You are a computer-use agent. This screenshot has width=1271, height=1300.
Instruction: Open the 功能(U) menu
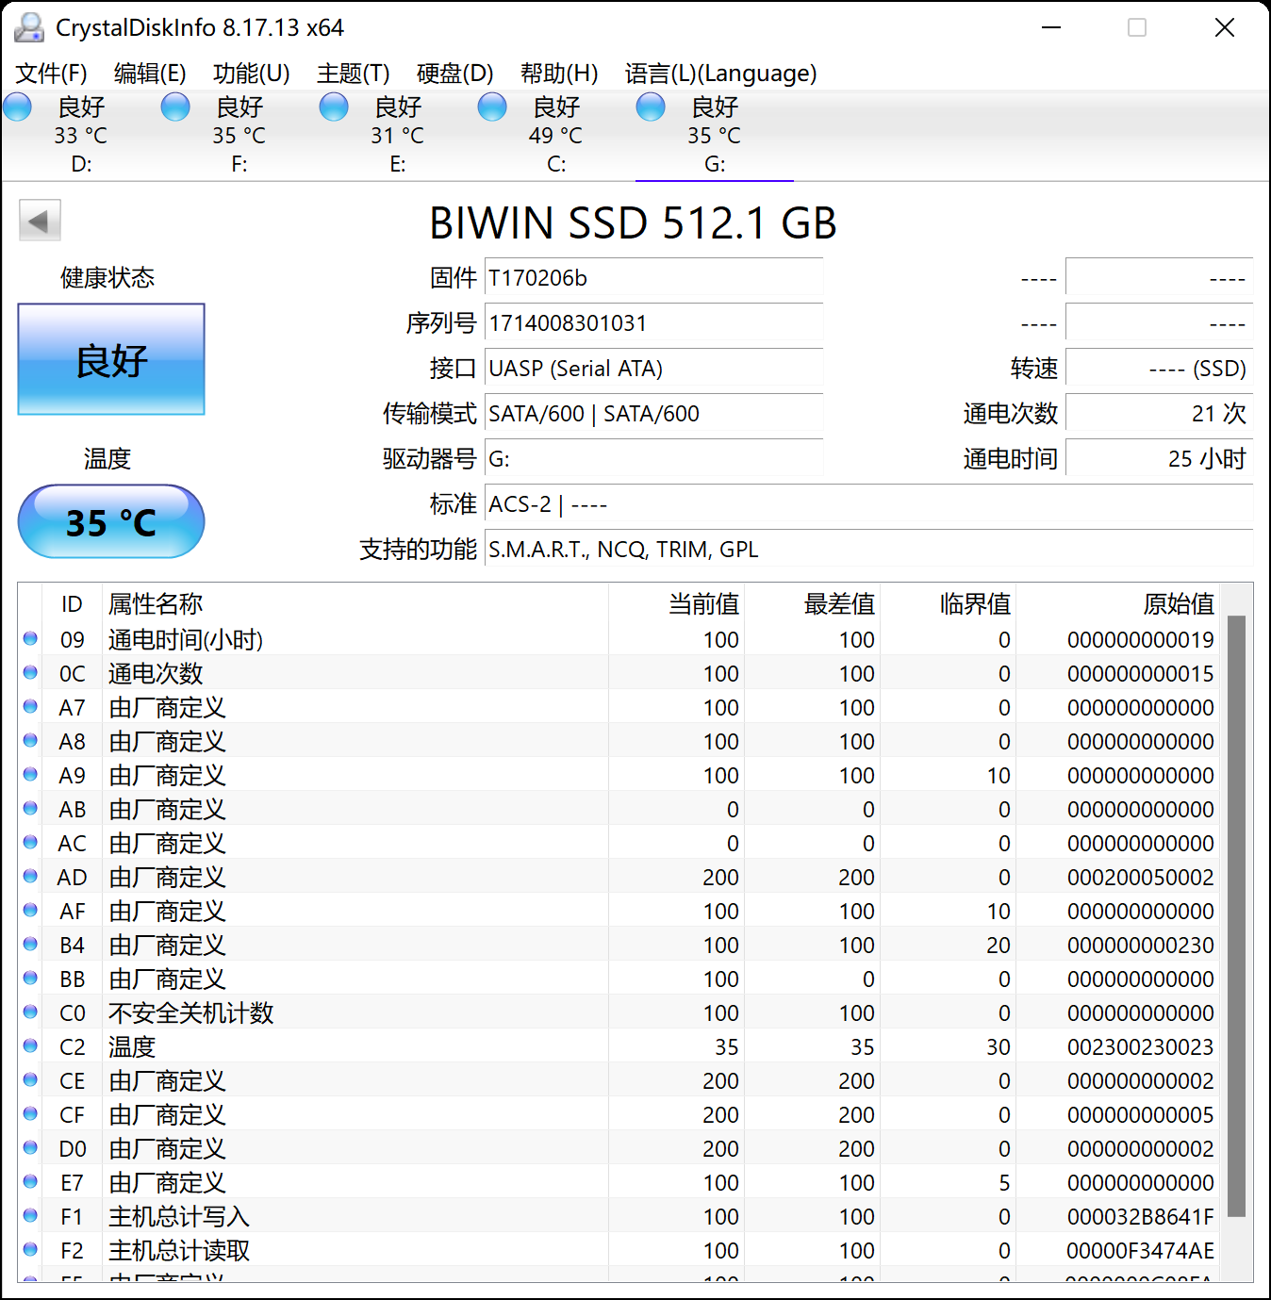[251, 74]
